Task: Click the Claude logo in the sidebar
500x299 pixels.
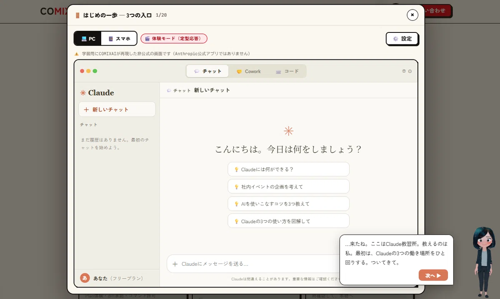Action: click(x=97, y=93)
